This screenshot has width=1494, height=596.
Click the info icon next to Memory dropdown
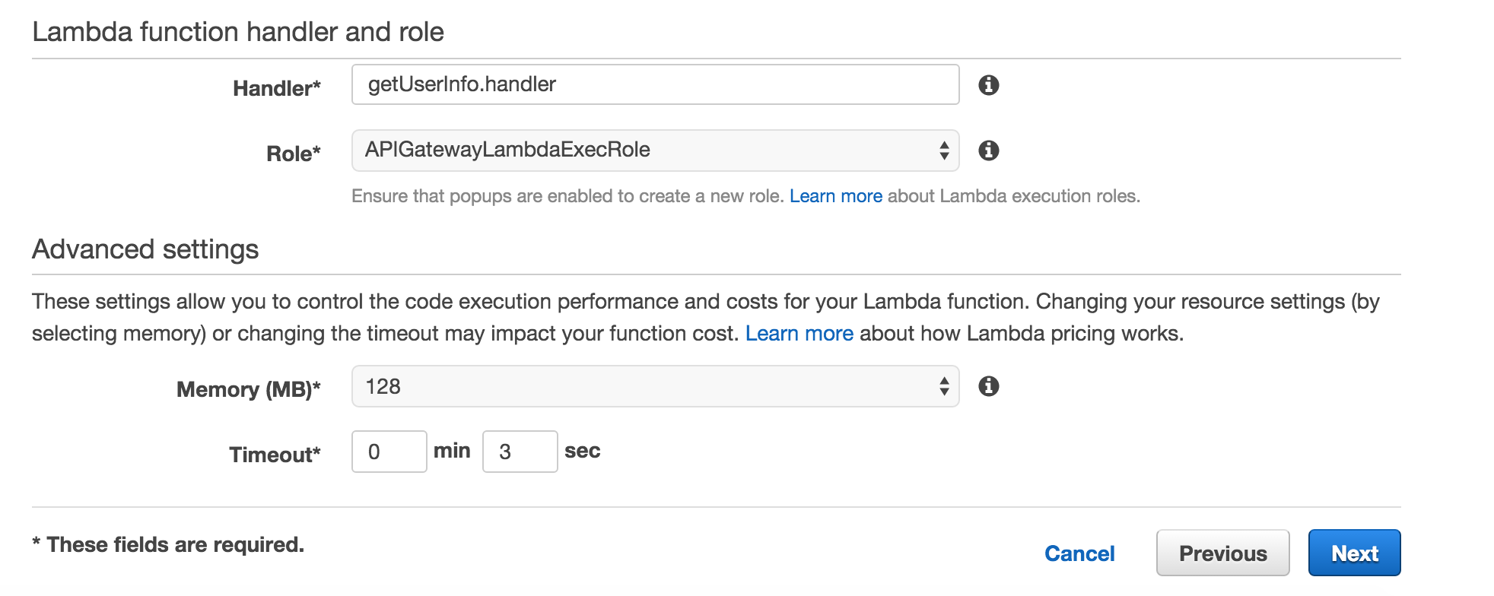click(988, 386)
